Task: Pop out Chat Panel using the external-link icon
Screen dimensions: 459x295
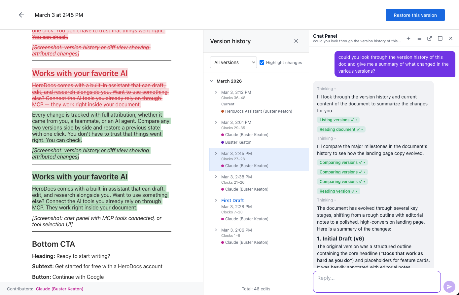Action: coord(430,38)
